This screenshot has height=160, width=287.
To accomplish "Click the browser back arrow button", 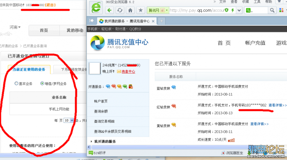I will [x=109, y=10].
